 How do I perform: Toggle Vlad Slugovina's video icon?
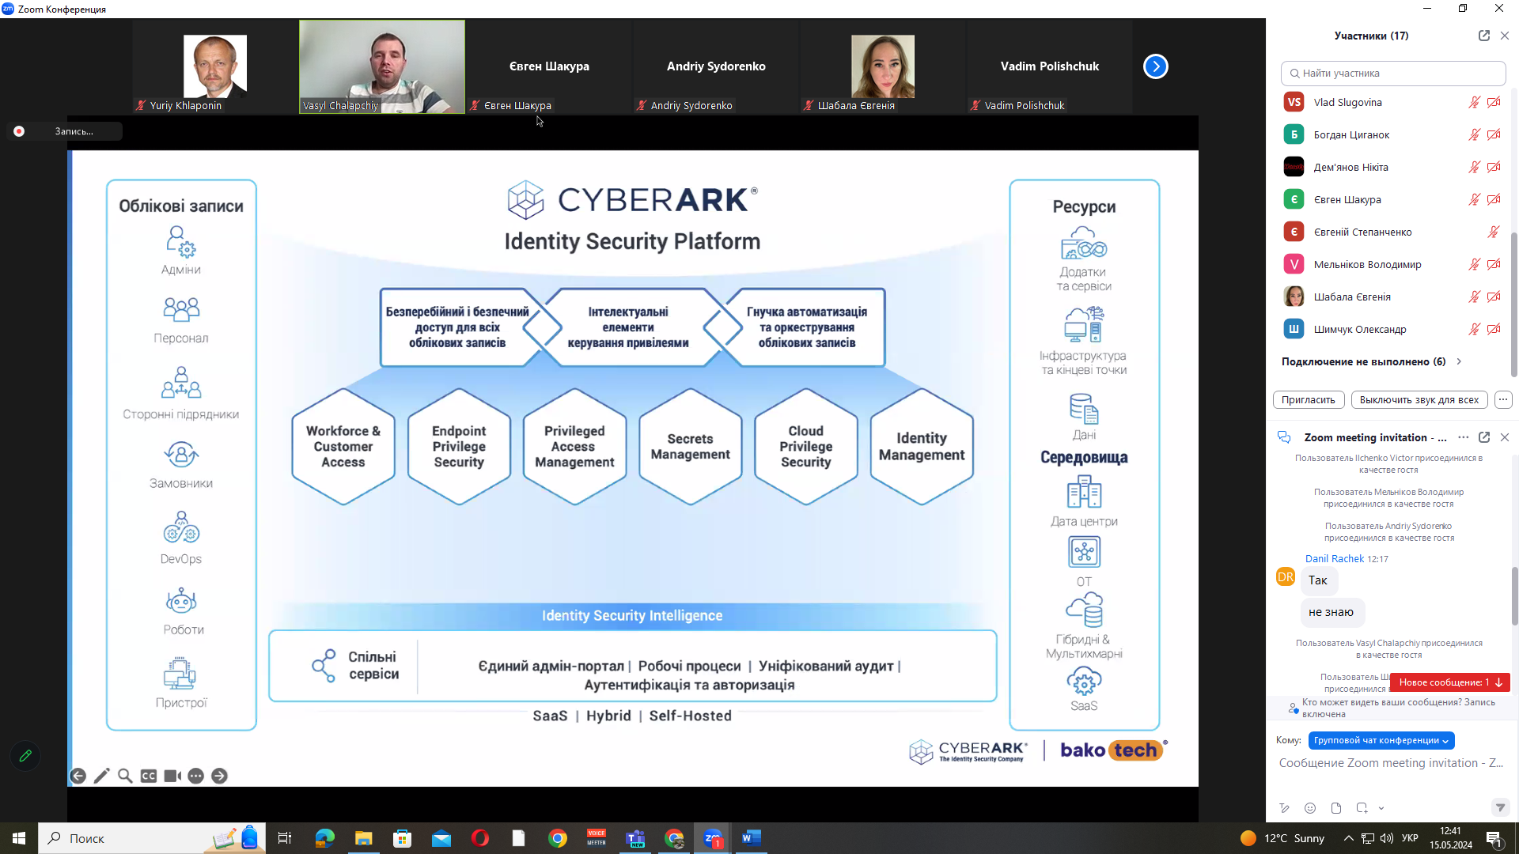(1494, 102)
